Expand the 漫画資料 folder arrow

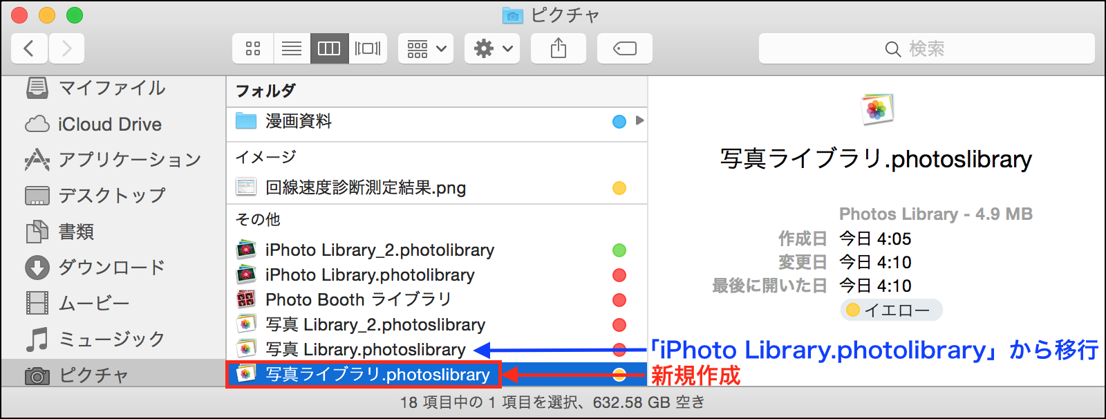(639, 120)
